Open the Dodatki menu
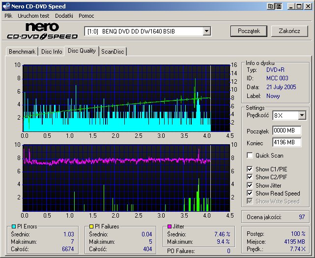315x258 pixels. point(64,16)
